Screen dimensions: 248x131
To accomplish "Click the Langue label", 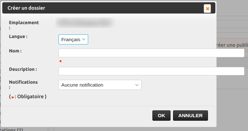I will click(x=18, y=37).
